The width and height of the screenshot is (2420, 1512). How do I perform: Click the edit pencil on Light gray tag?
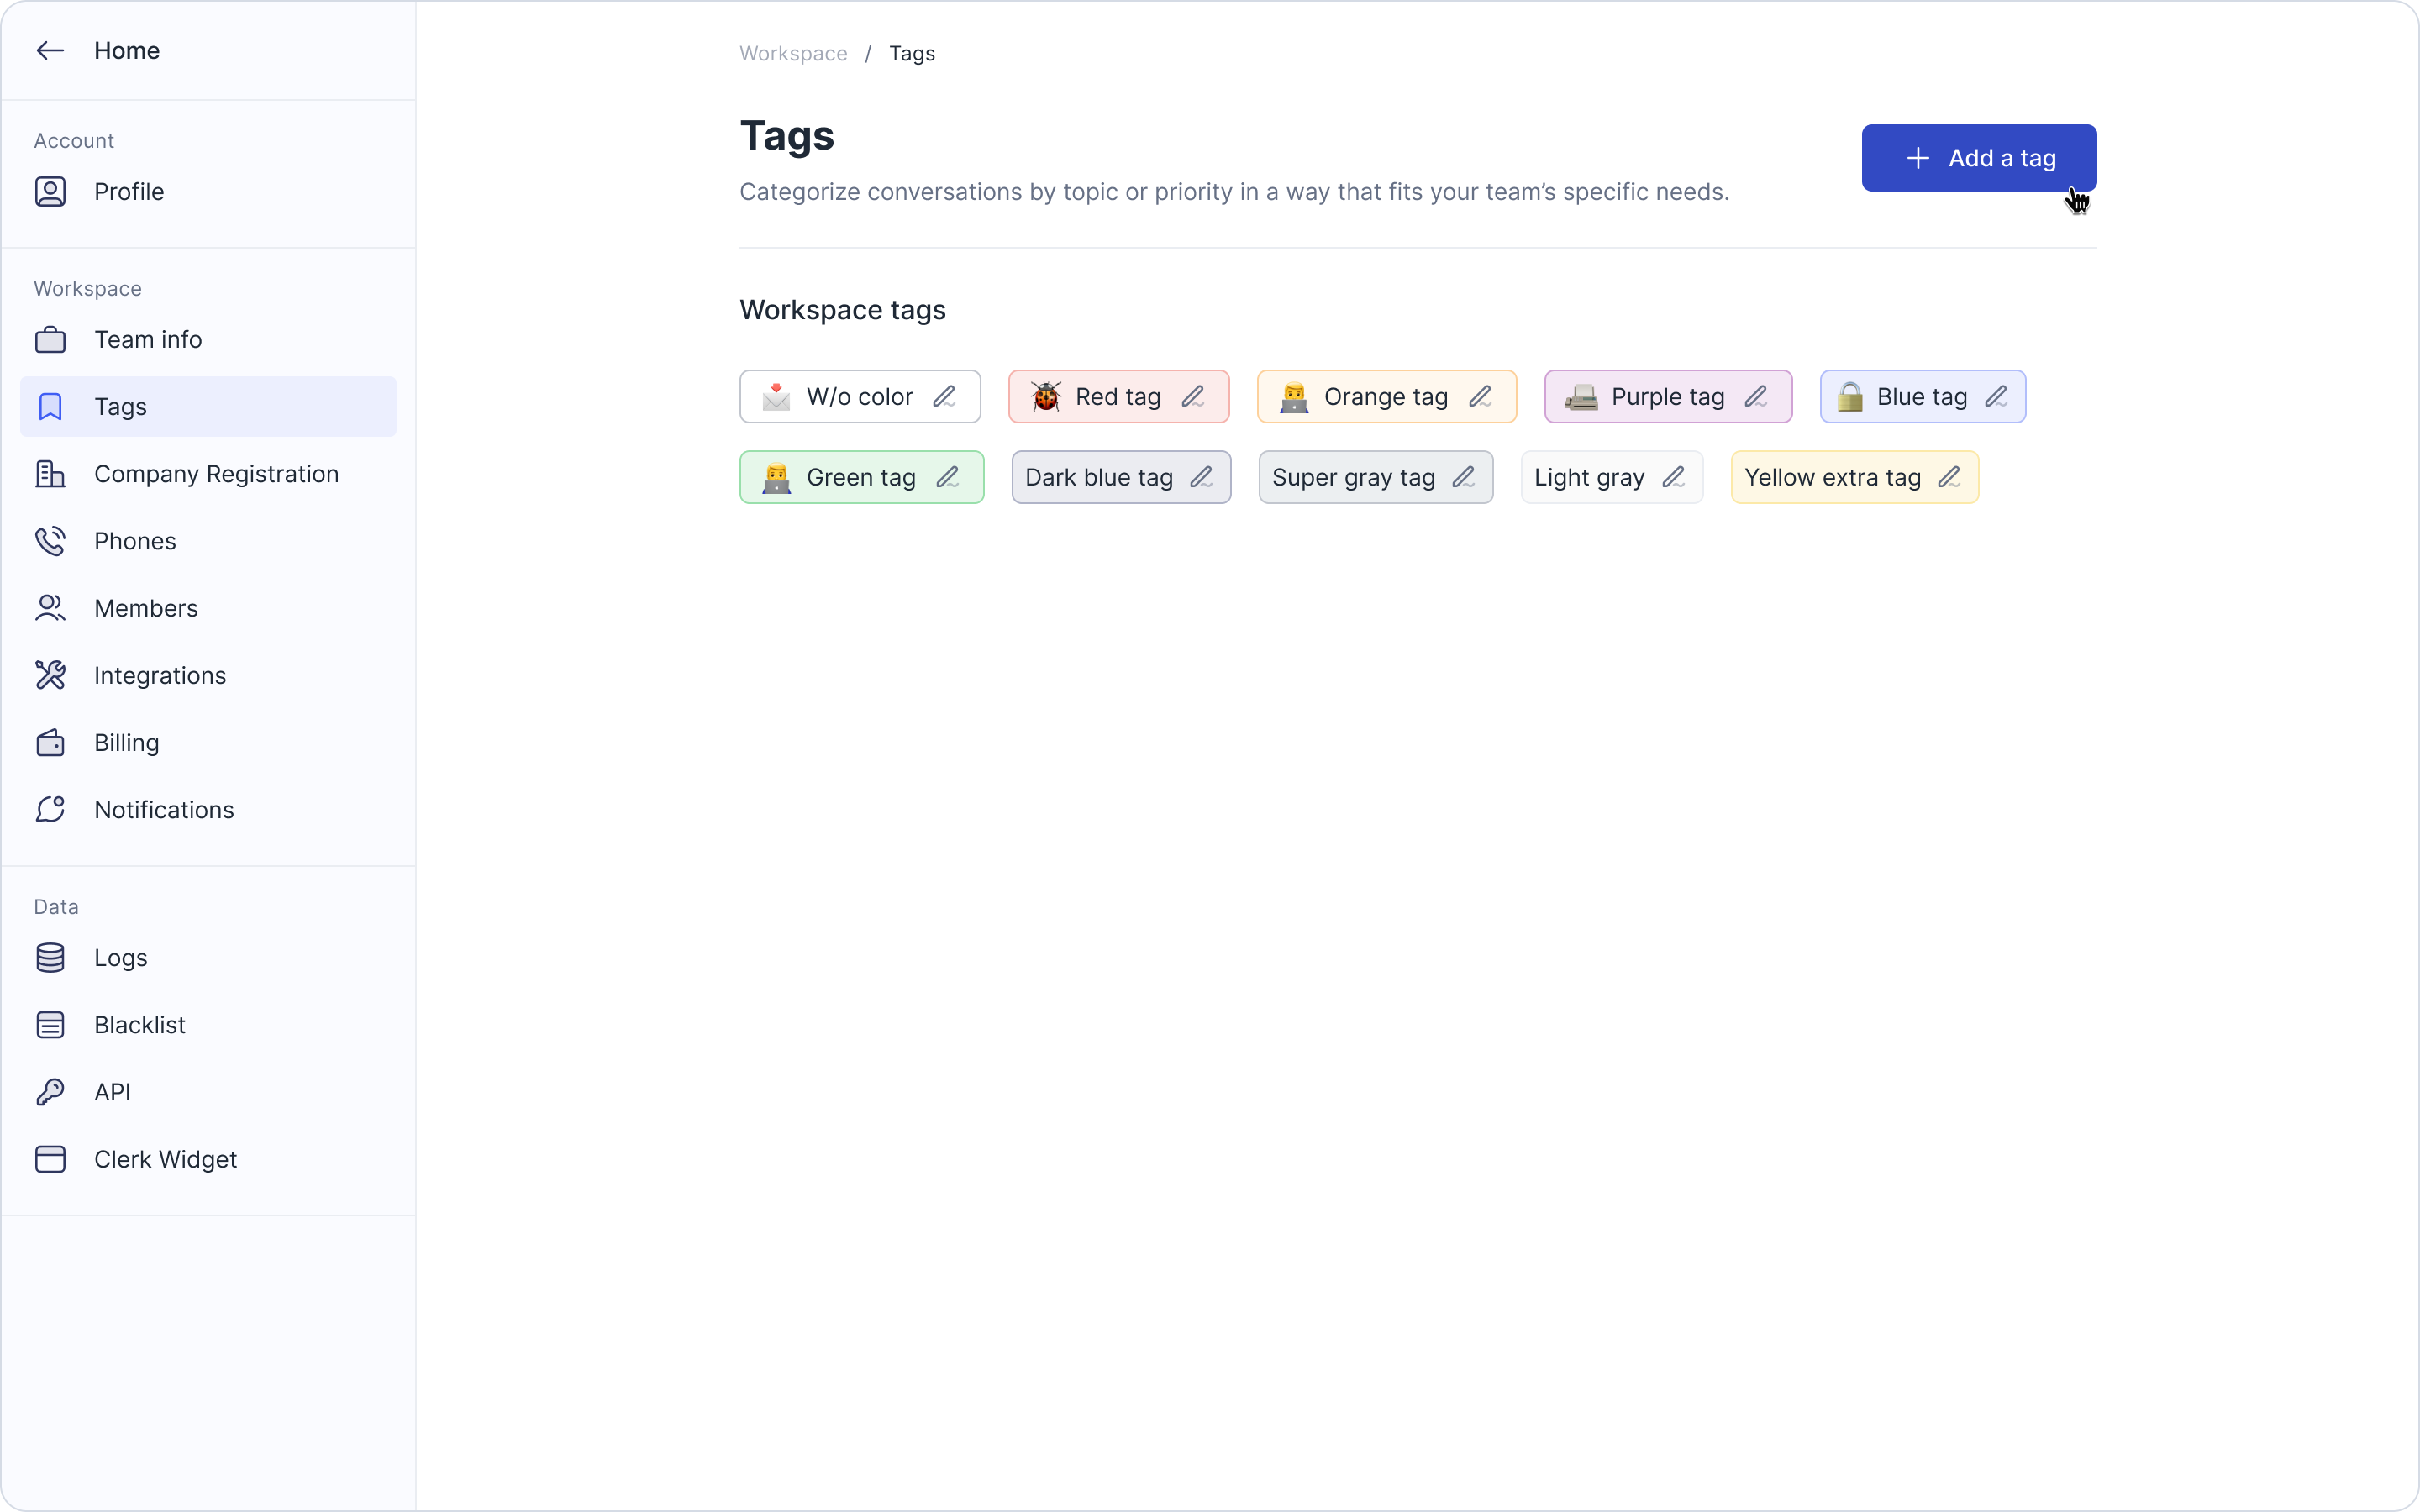click(x=1673, y=478)
